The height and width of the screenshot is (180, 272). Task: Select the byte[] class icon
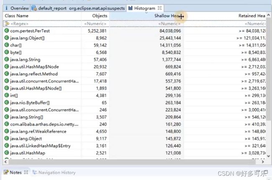coord(7,52)
